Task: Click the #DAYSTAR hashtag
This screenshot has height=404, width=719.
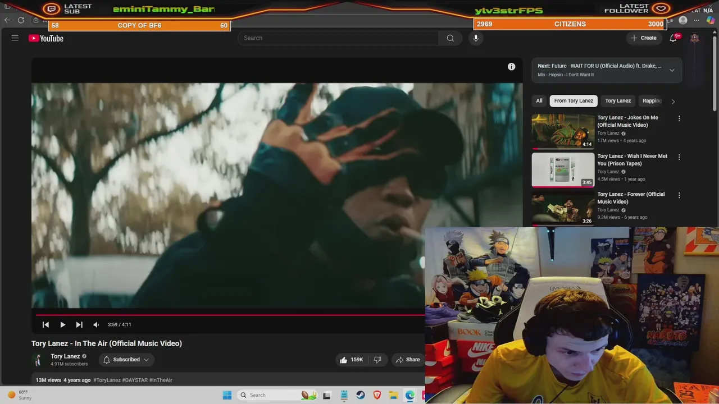Action: pyautogui.click(x=135, y=380)
